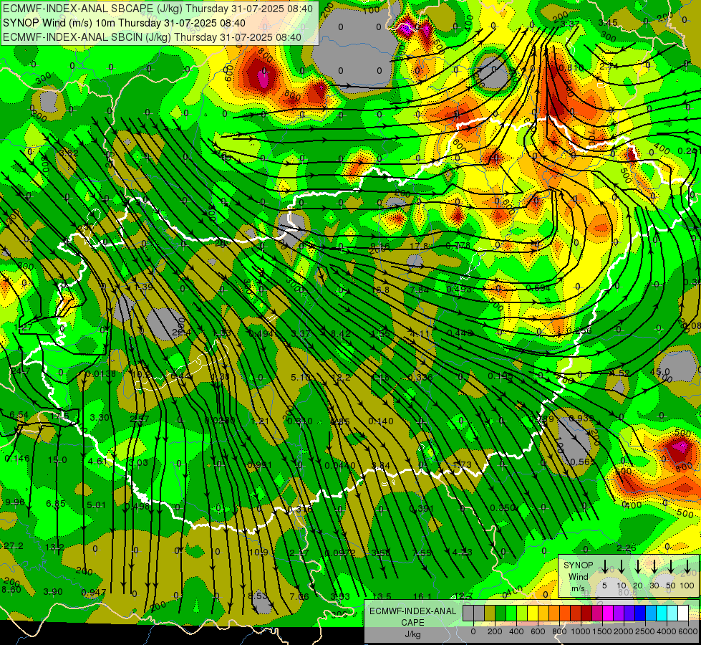Pick the maroon swatch in CAPE legend

(x=586, y=613)
